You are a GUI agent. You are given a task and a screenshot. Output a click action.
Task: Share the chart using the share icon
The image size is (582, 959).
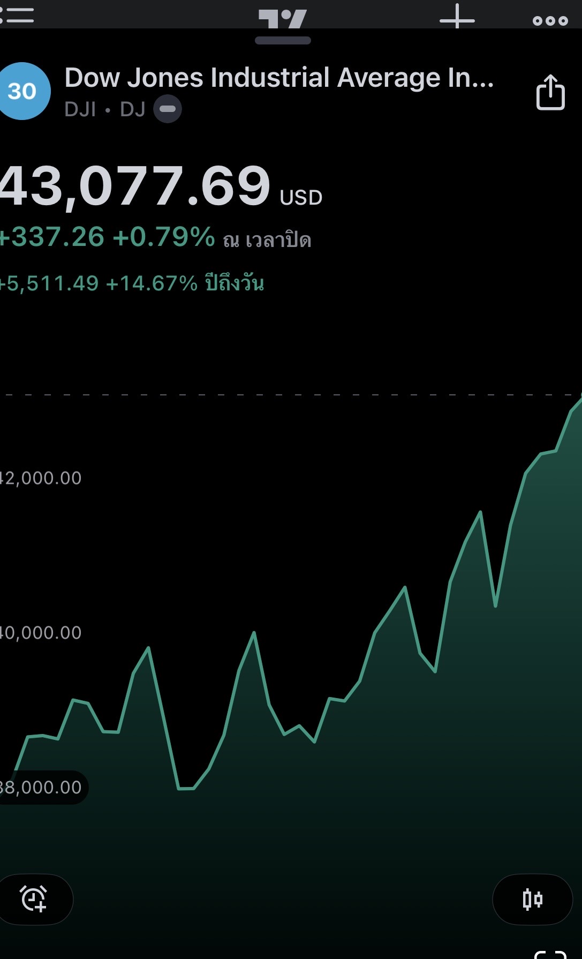550,93
